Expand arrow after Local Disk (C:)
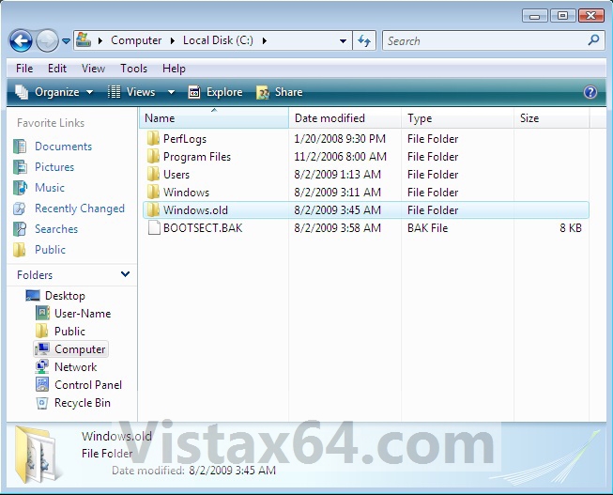The width and height of the screenshot is (613, 495). click(x=265, y=40)
